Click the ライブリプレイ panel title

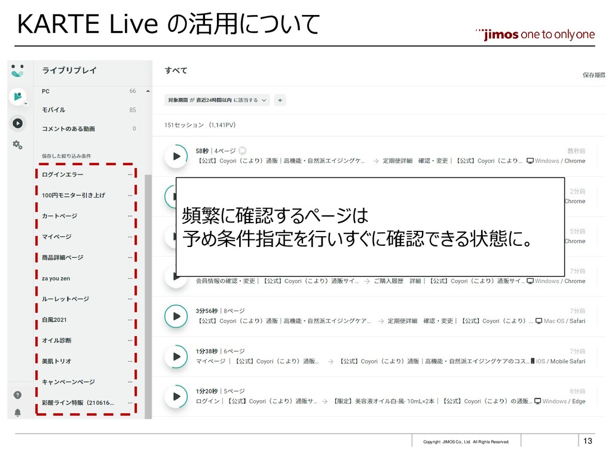pos(69,71)
